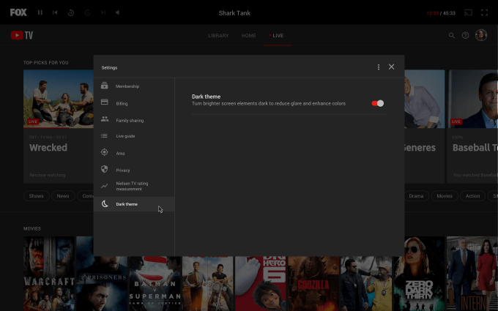The image size is (498, 311).
Task: Switch to the Library tab
Action: 218,35
